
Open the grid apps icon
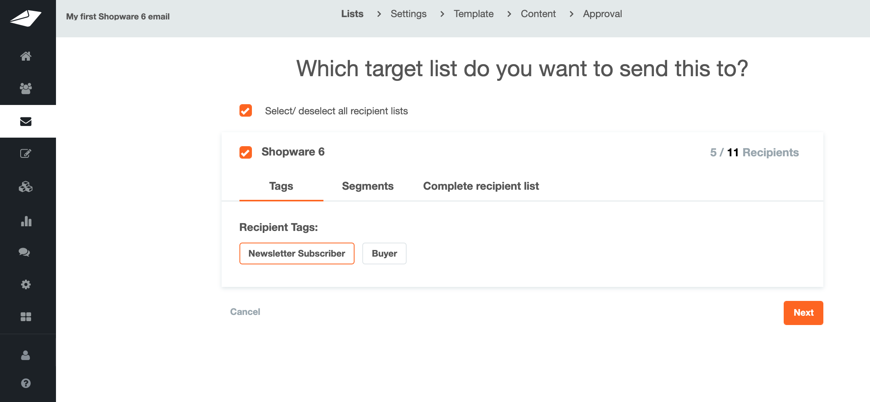[x=26, y=316]
